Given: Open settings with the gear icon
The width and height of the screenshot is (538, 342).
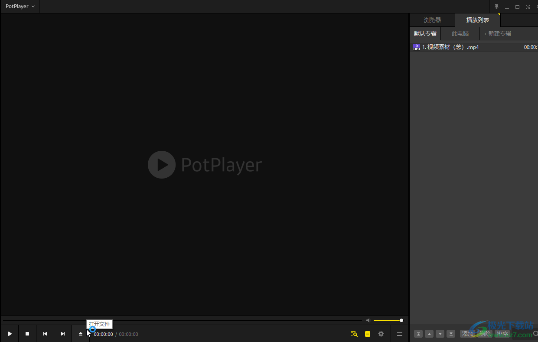Looking at the screenshot, I should click(381, 334).
